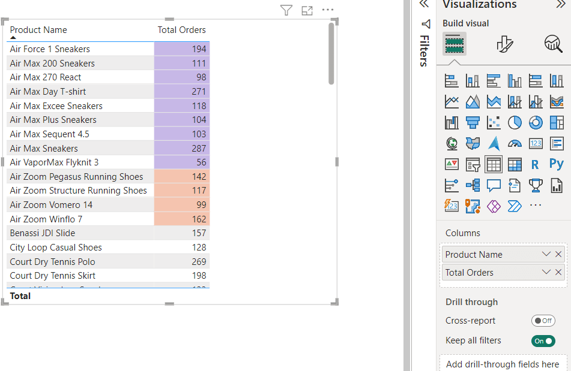Add the Filled map visual
571x371 pixels.
tap(473, 143)
